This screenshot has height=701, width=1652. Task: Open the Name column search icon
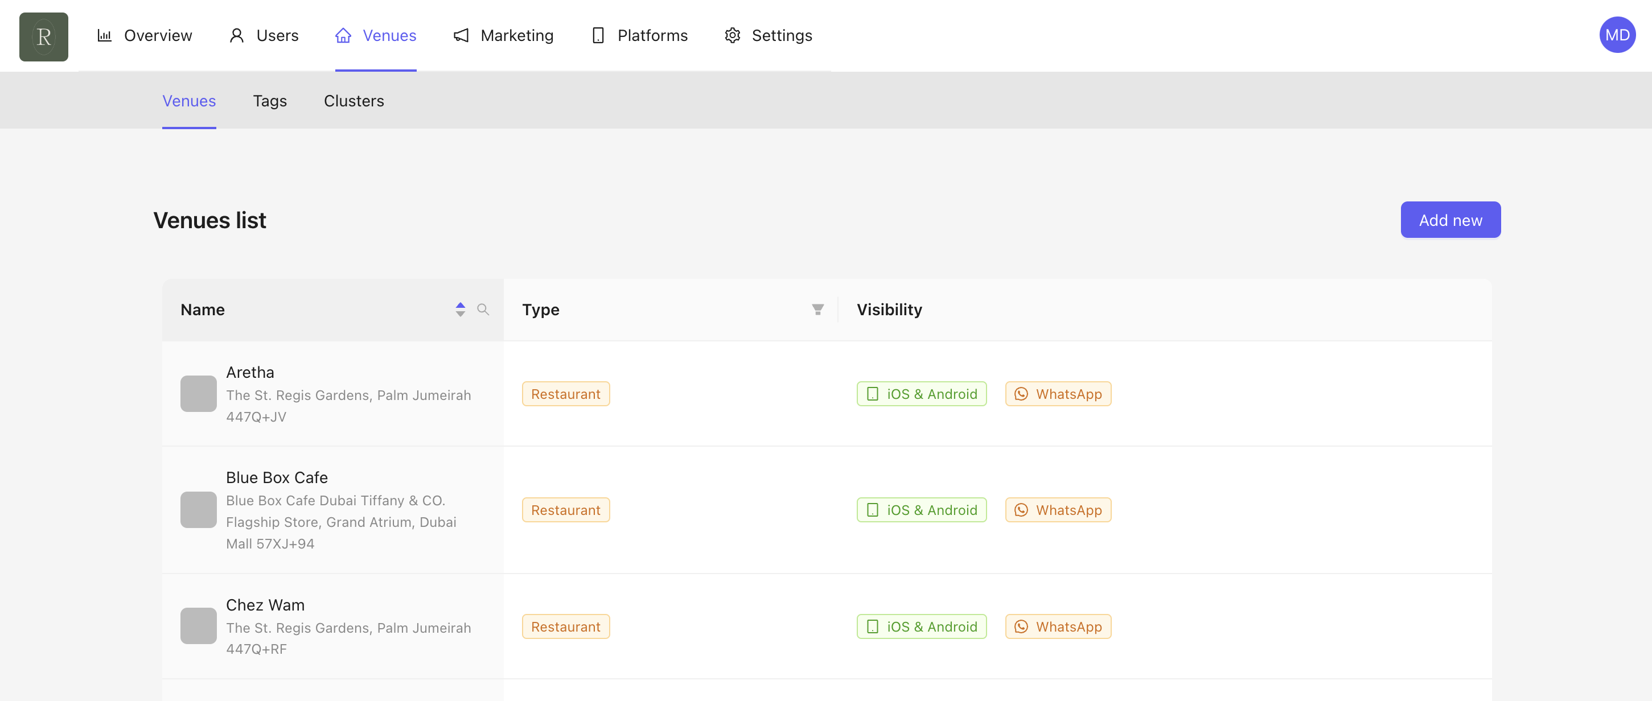click(483, 310)
